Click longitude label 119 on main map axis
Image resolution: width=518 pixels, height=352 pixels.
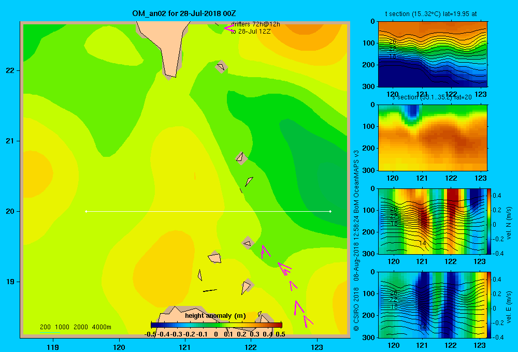click(53, 347)
